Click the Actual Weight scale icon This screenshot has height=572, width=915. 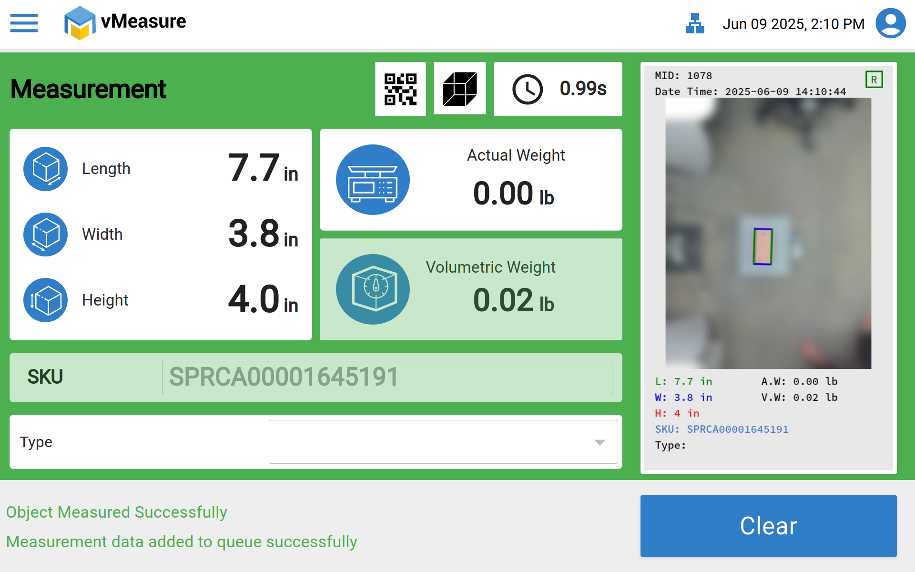pos(373,180)
